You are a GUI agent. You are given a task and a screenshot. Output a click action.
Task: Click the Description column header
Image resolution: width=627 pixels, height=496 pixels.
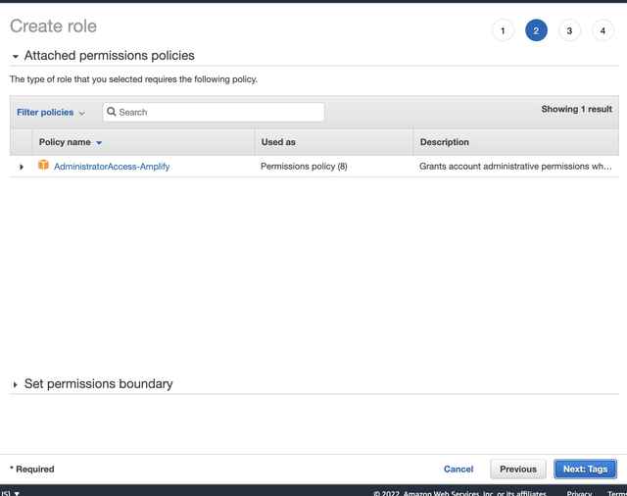[x=444, y=142]
